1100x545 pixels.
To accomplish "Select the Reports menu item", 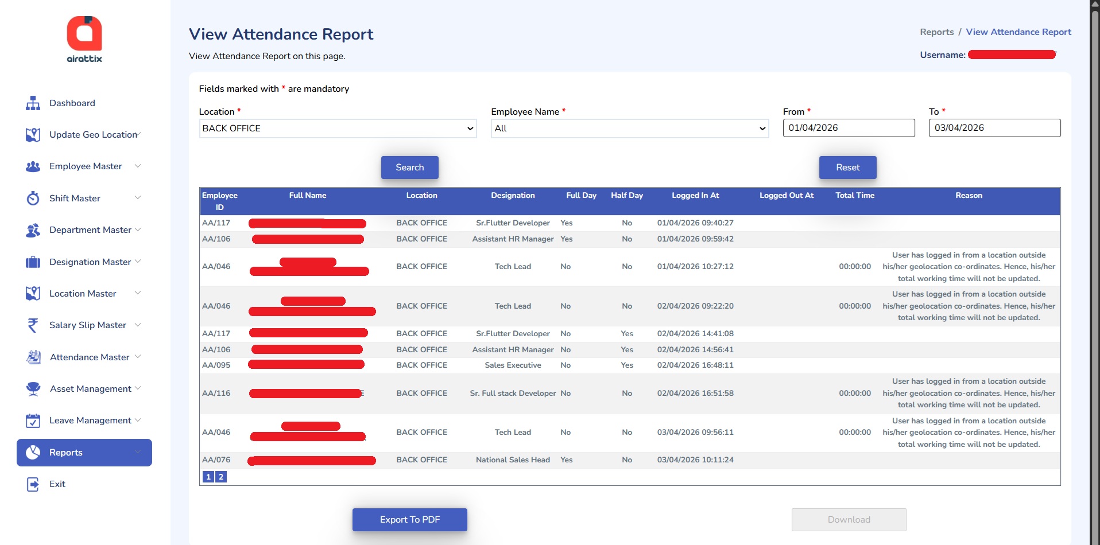I will (x=84, y=453).
